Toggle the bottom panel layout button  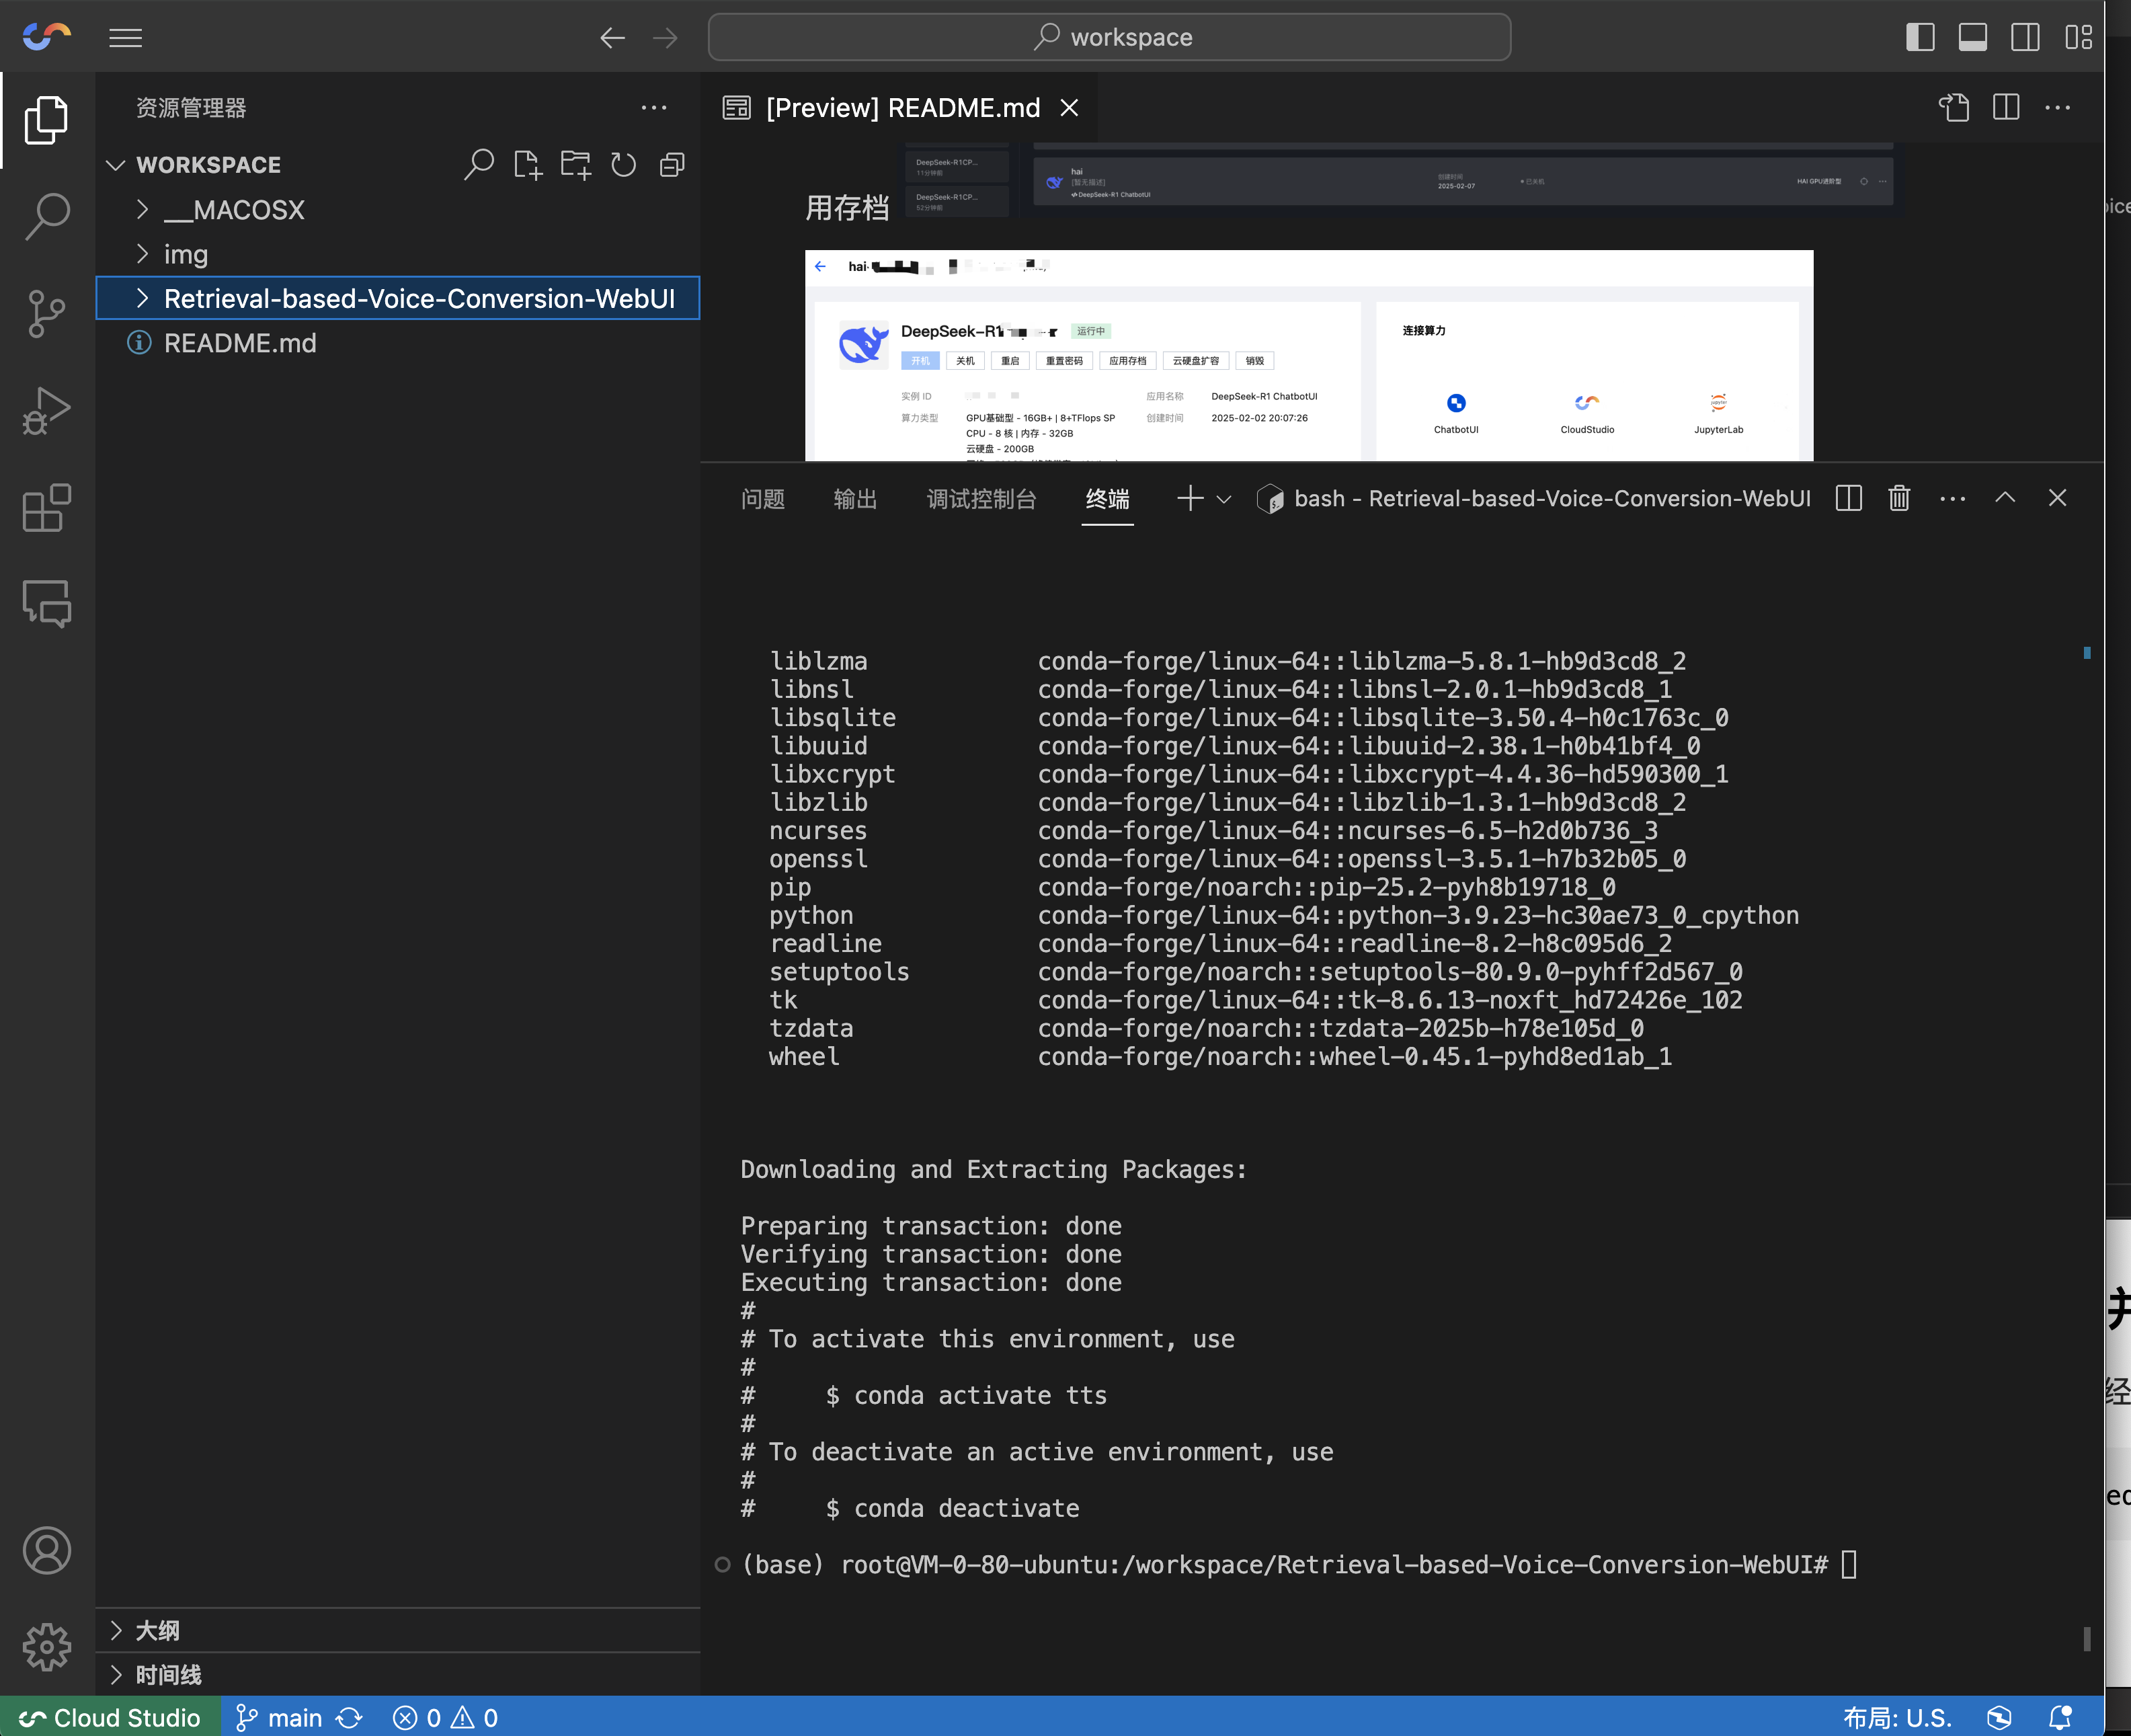click(1972, 38)
